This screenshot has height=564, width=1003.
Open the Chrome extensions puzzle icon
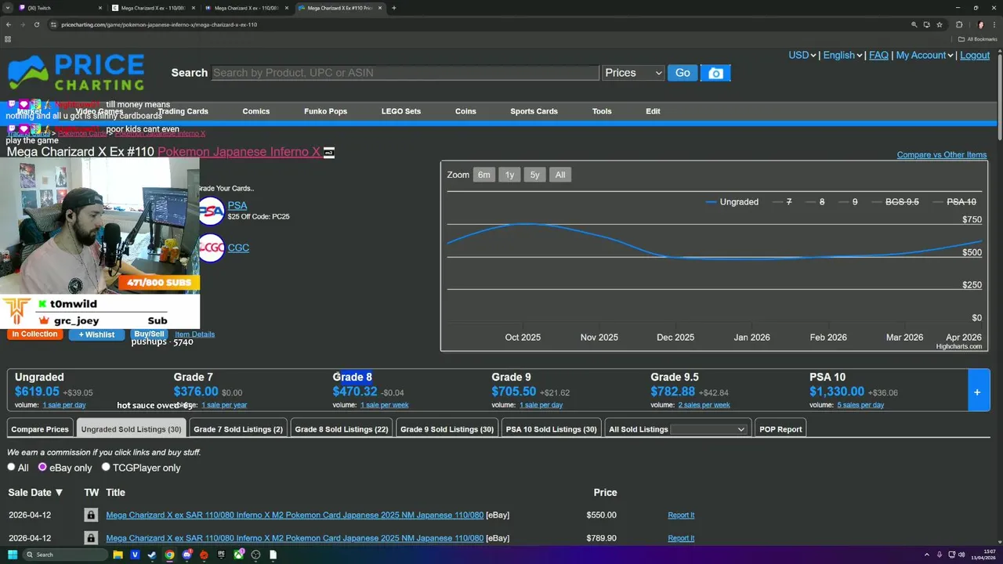tap(959, 24)
